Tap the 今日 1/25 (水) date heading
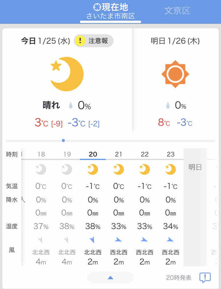The height and width of the screenshot is (289, 221). coord(46,41)
